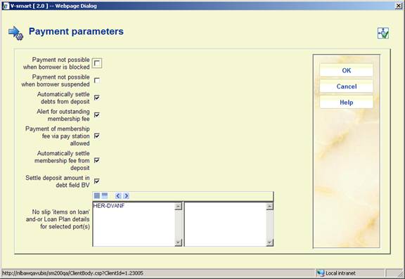Viewport: 405px width, 279px height.
Task: Select HER-DVANF in the left list
Action: click(109, 206)
